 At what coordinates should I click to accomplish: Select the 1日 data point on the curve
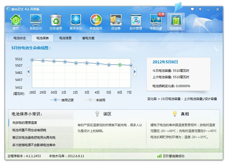click(x=65, y=62)
